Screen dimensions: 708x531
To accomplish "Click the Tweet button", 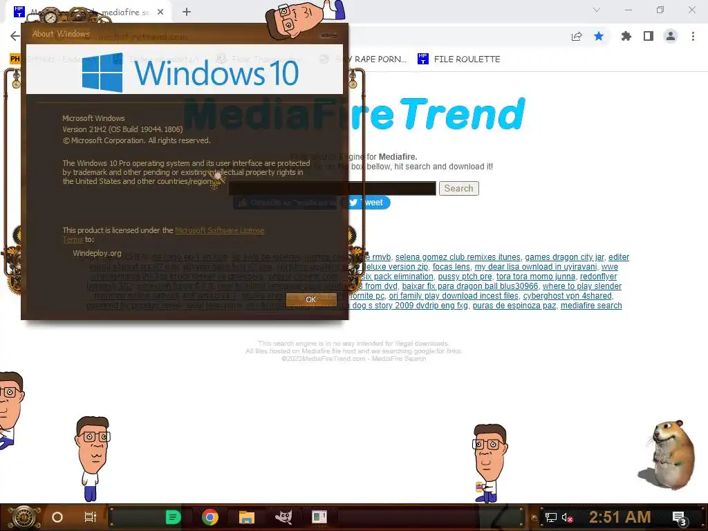I will [366, 203].
